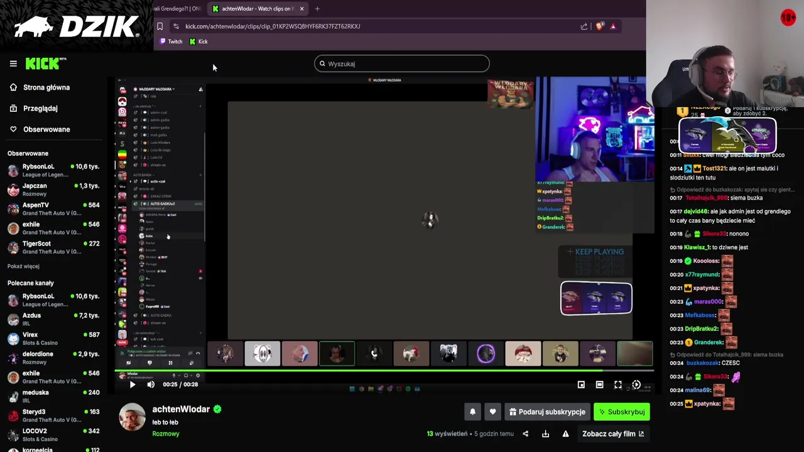Open TigerScot channel in sidebar
The height and width of the screenshot is (452, 804).
[54, 247]
